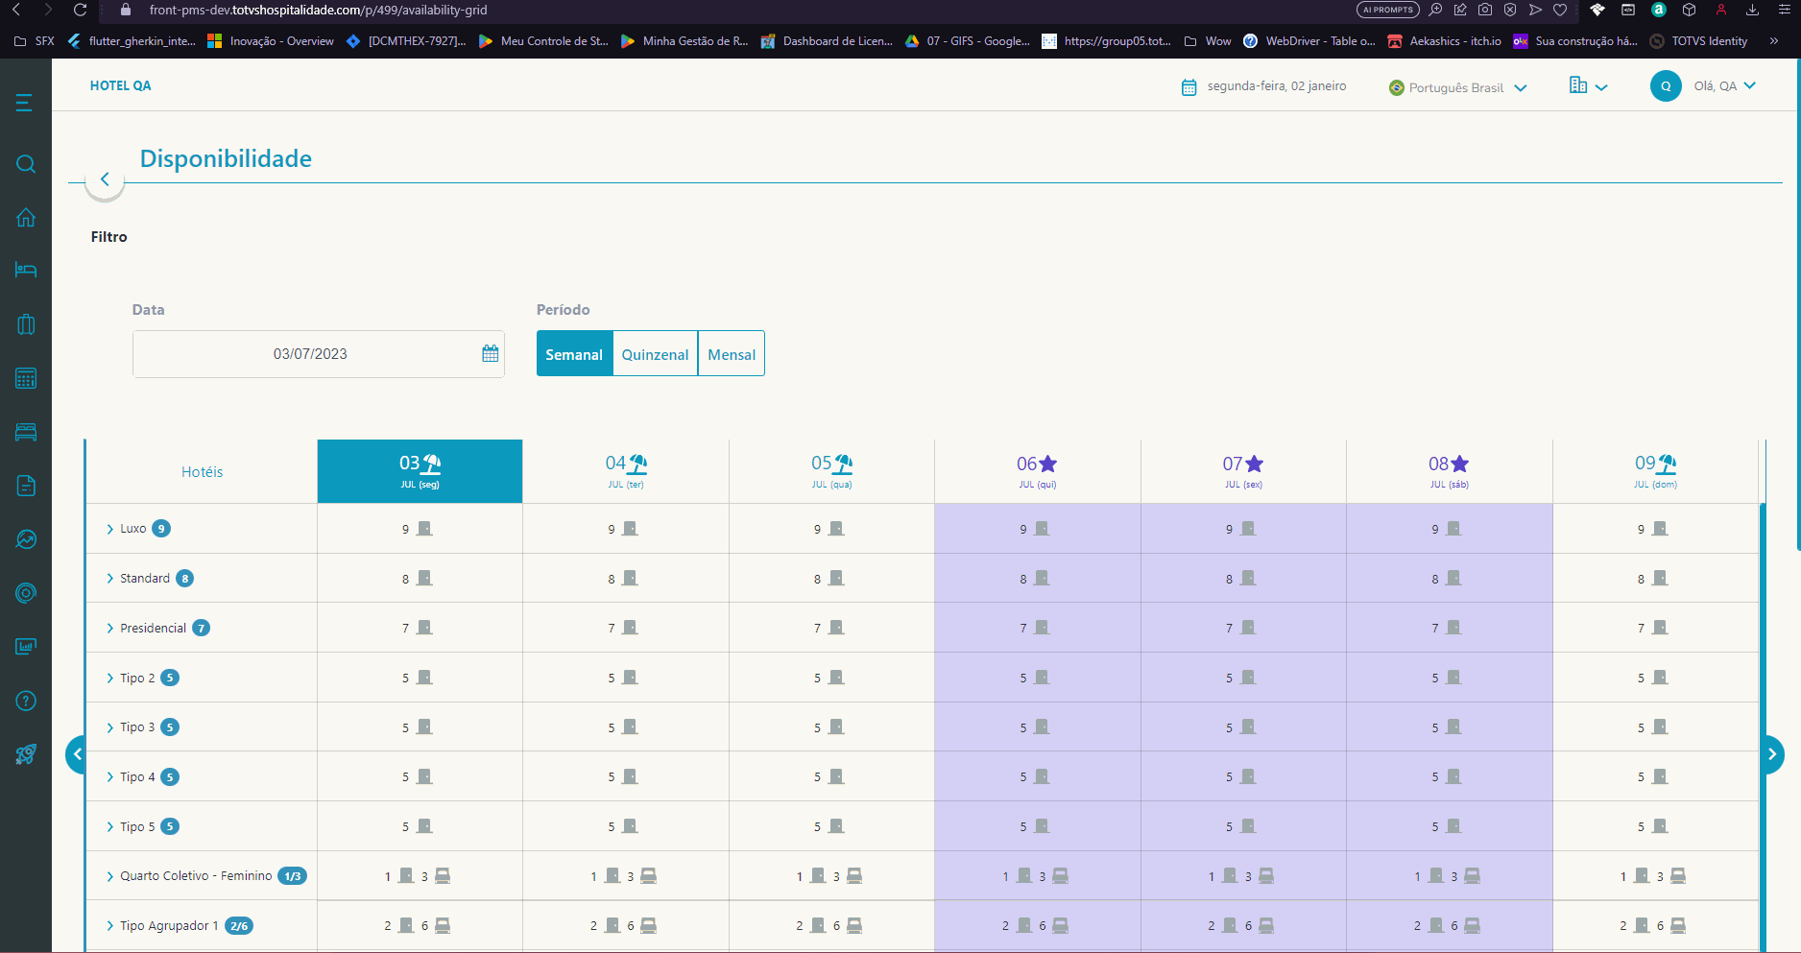The image size is (1801, 953).
Task: Select the Semanal period tab
Action: point(574,354)
